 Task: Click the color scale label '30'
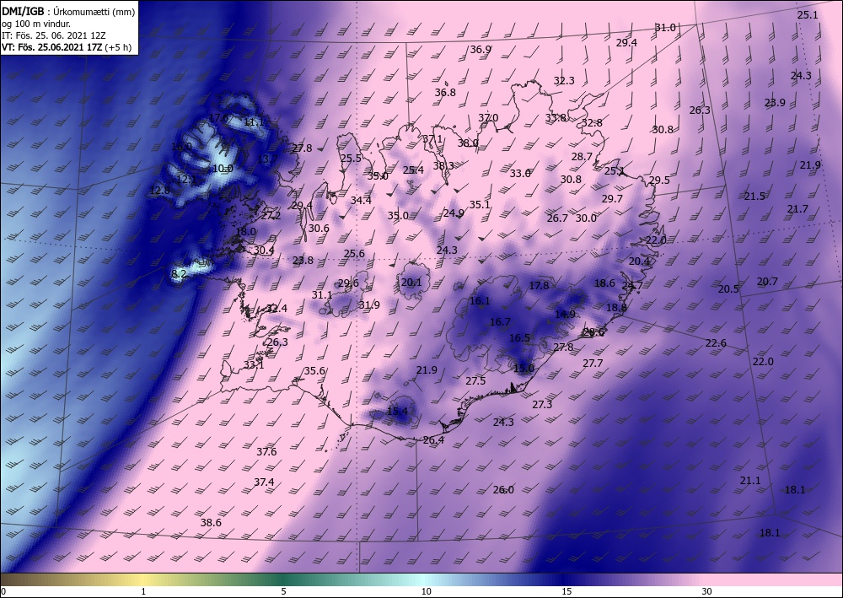706,591
